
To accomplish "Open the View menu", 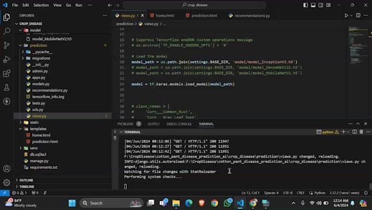I will click(x=57, y=5).
